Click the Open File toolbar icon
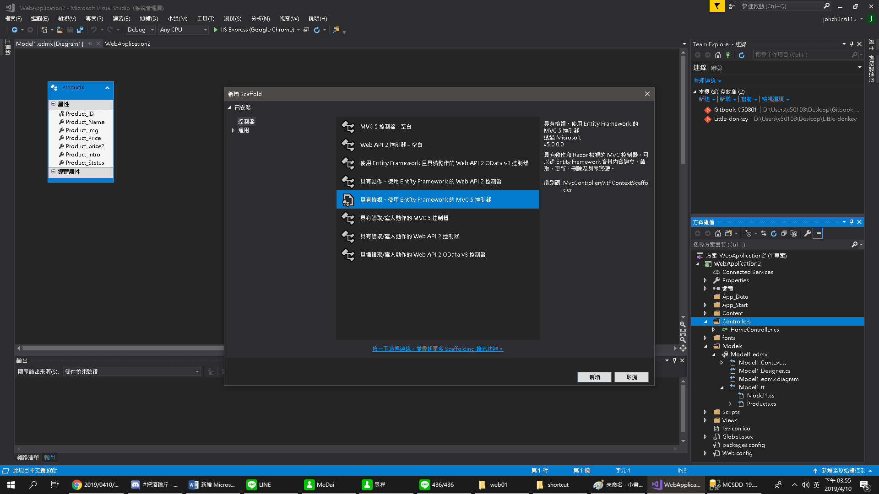 tap(60, 30)
